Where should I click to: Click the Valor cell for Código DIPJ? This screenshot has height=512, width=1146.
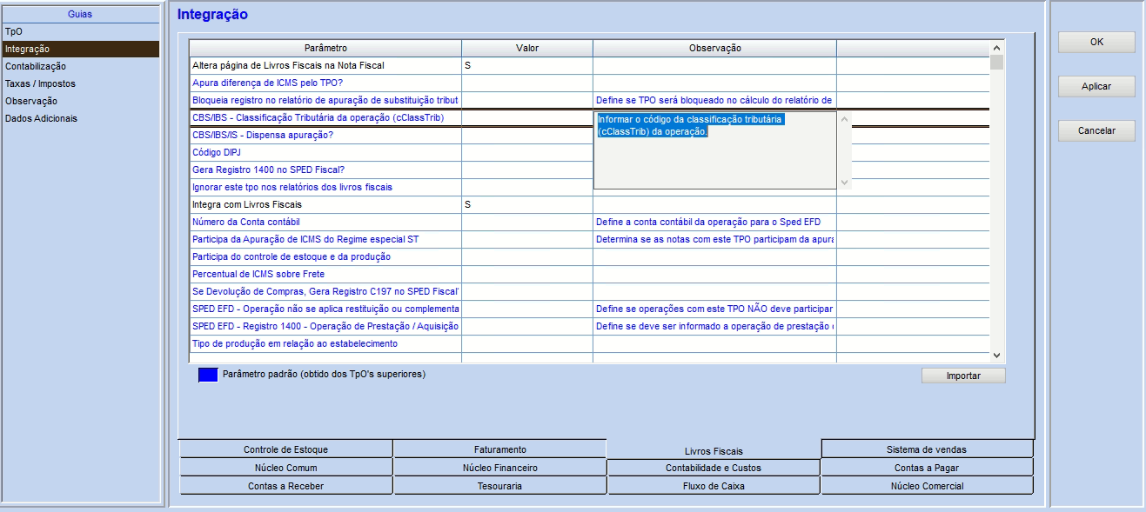click(x=526, y=153)
